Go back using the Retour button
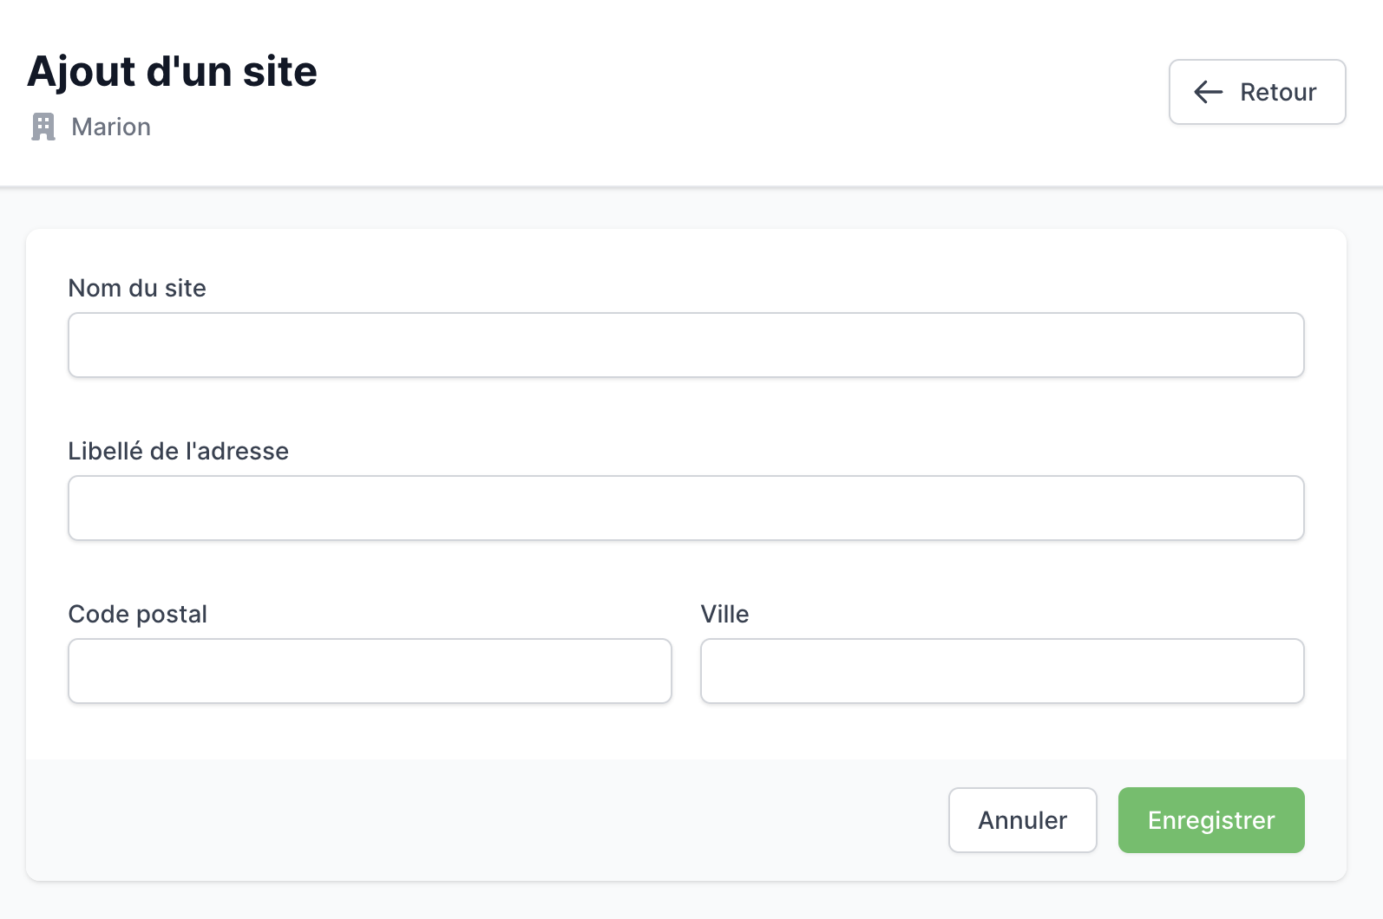This screenshot has height=919, width=1383. [x=1257, y=92]
